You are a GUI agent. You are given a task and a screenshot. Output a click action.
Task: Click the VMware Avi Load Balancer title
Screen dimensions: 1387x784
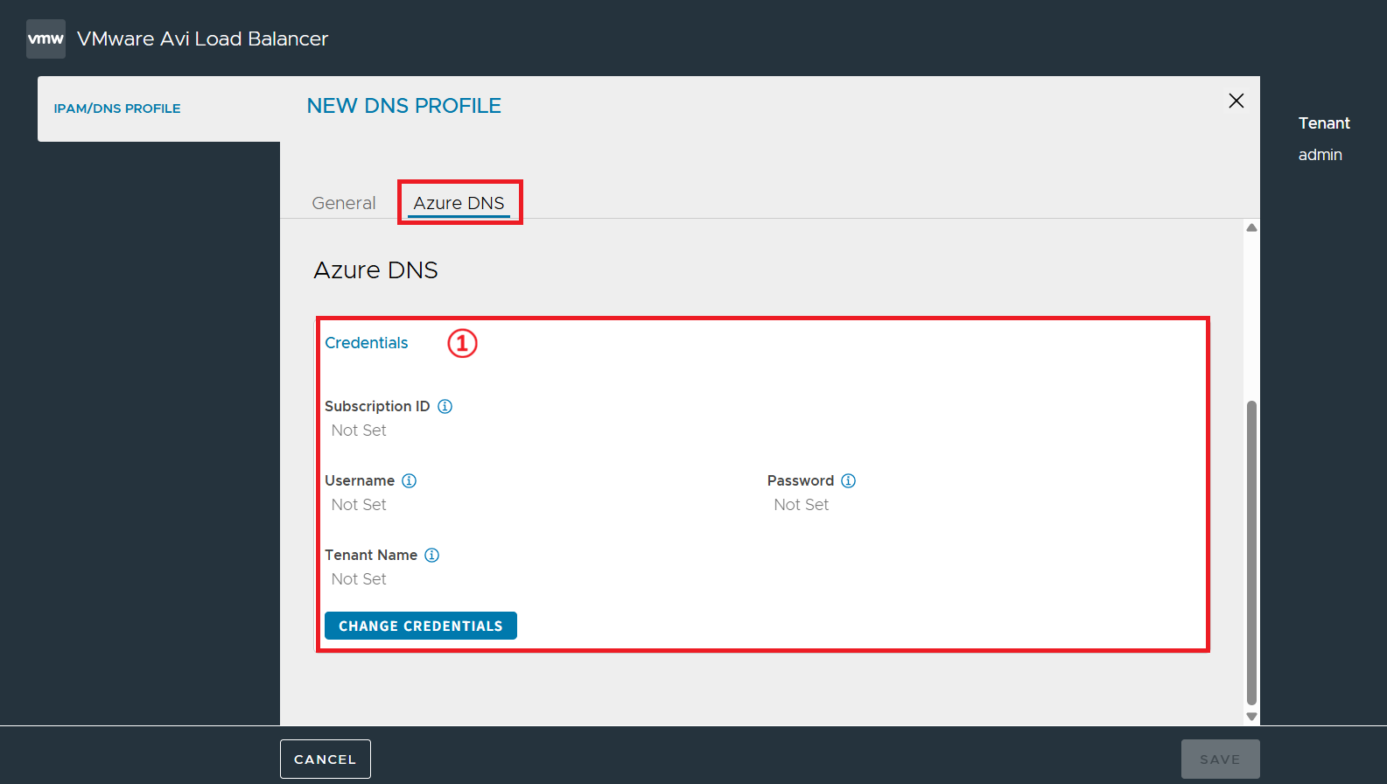202,38
